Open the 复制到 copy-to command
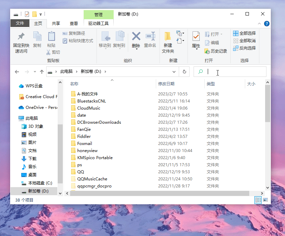Screen dimensions: 285x236 tap(119, 40)
